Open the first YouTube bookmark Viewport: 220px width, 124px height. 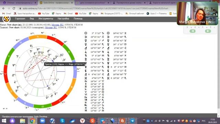tap(44, 13)
